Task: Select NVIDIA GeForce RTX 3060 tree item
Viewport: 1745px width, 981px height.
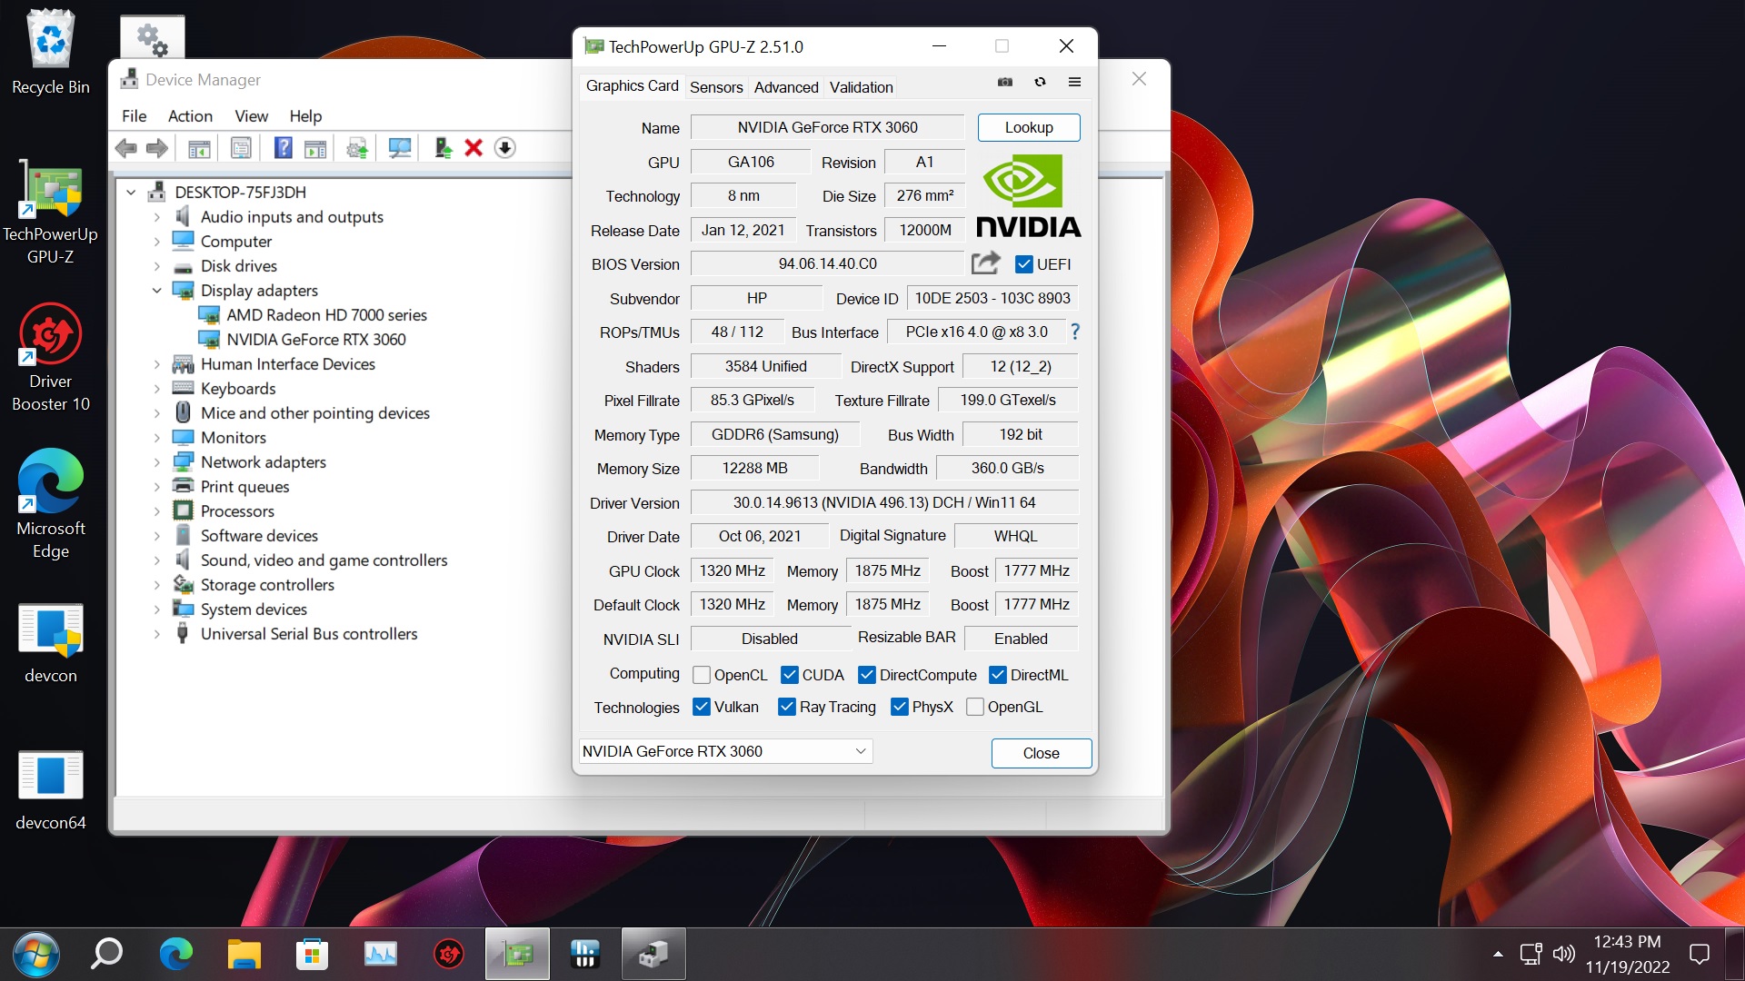Action: click(315, 340)
